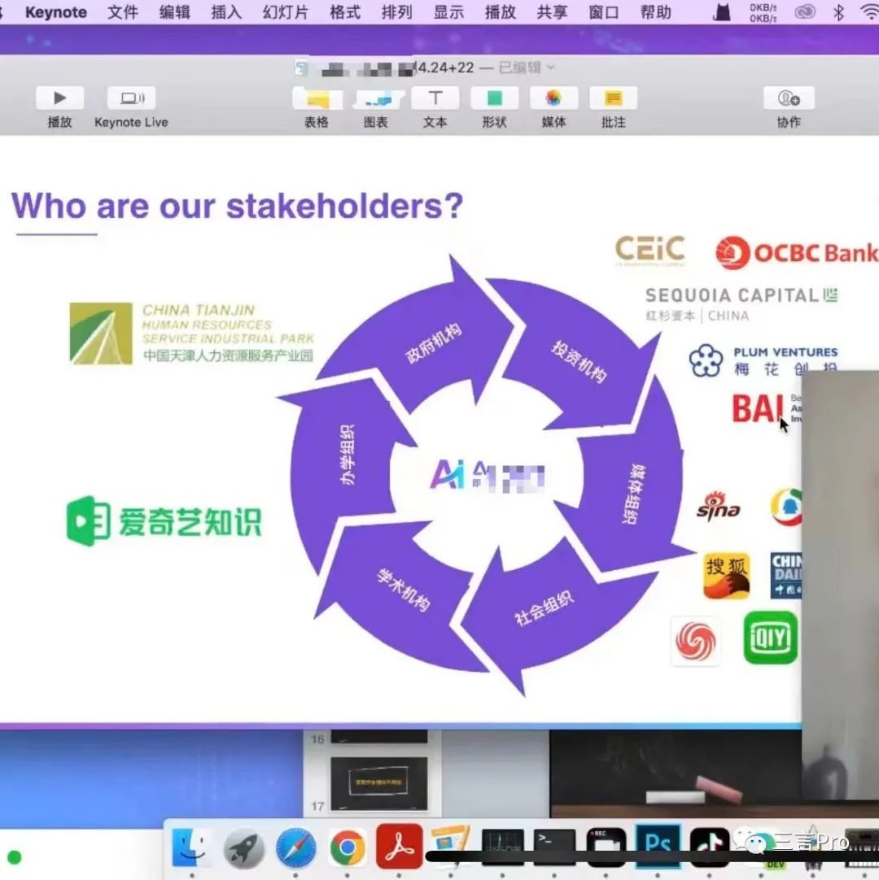
Task: Add a text box with 文本
Action: point(435,98)
